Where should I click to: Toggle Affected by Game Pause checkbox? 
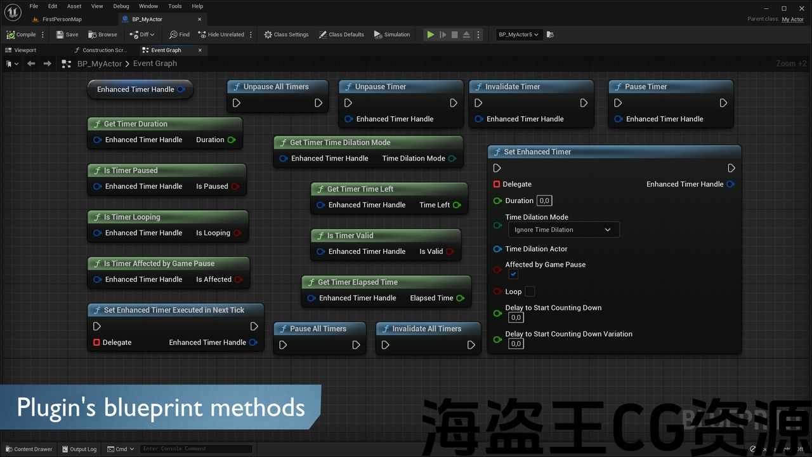513,274
